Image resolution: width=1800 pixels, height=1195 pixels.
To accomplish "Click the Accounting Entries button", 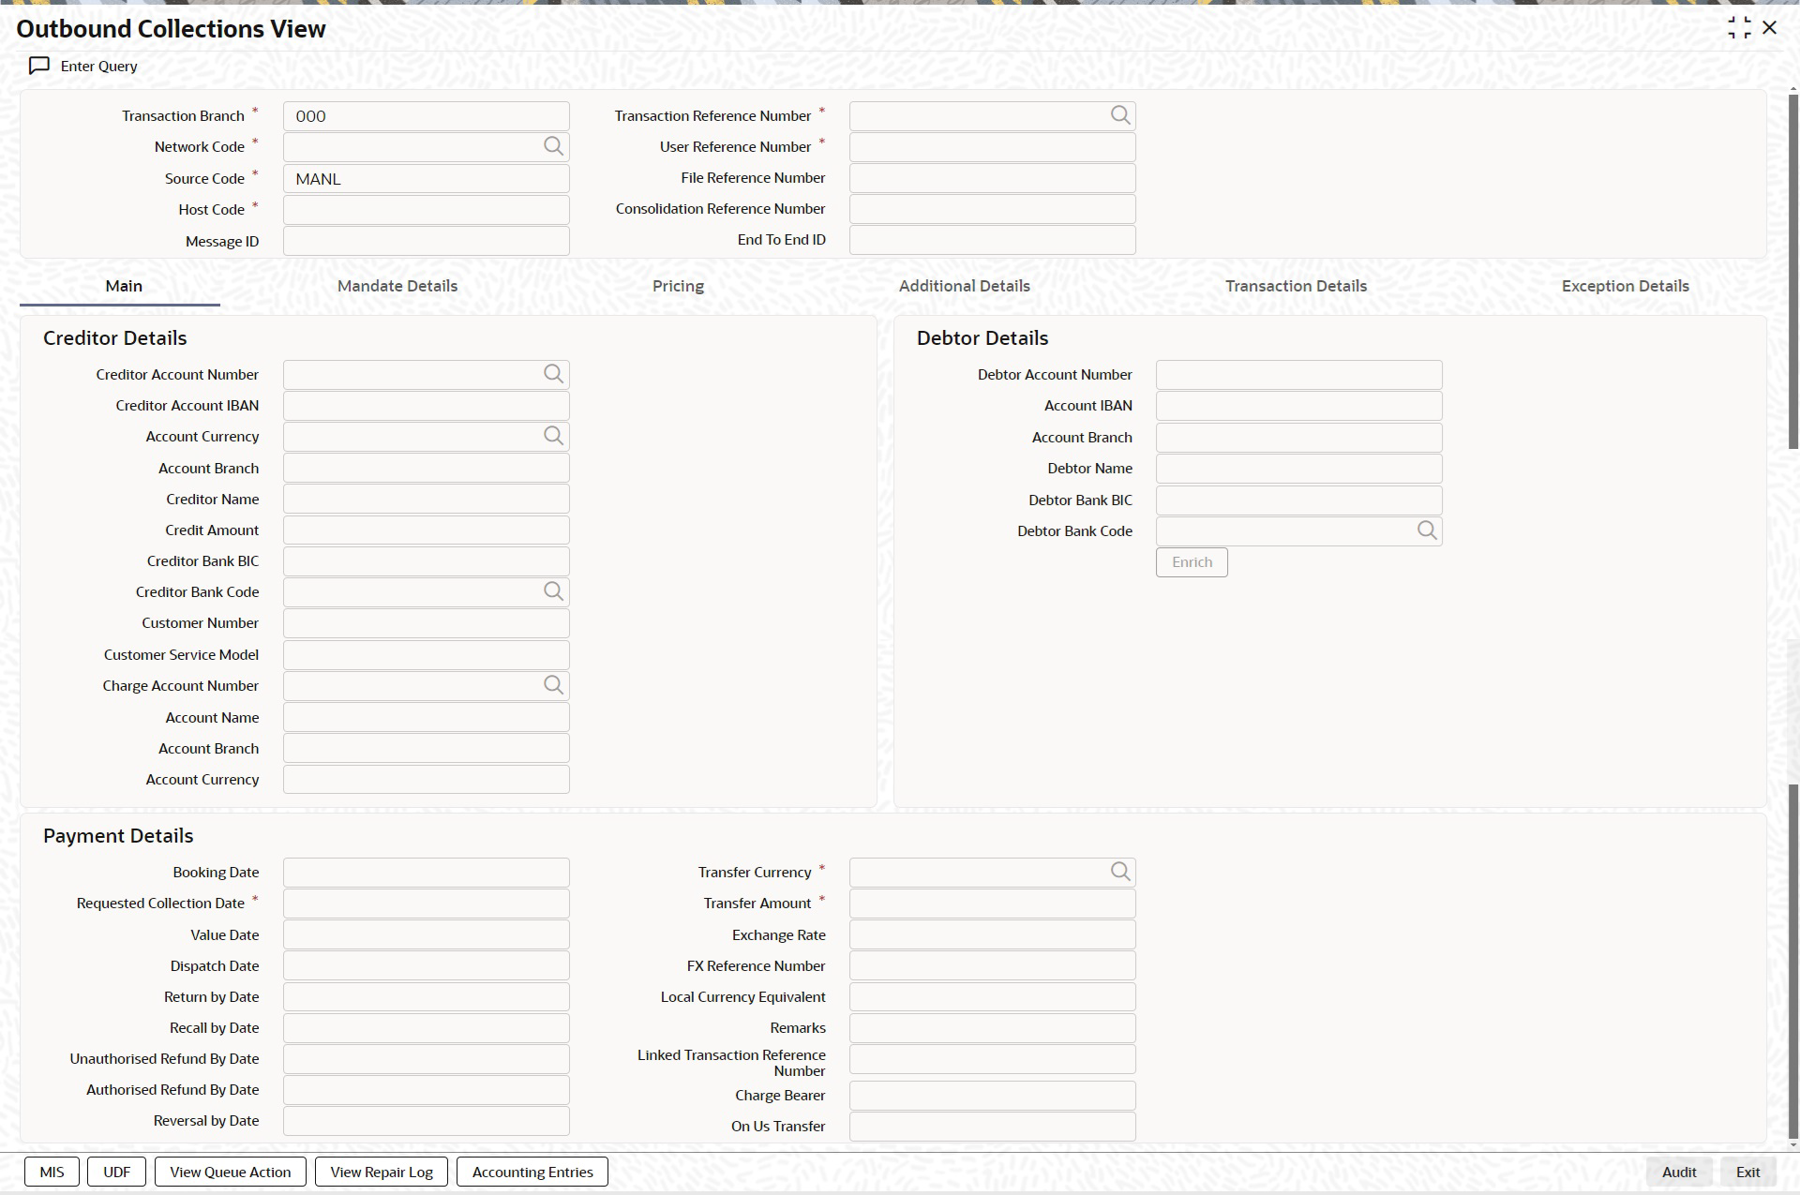I will (532, 1172).
